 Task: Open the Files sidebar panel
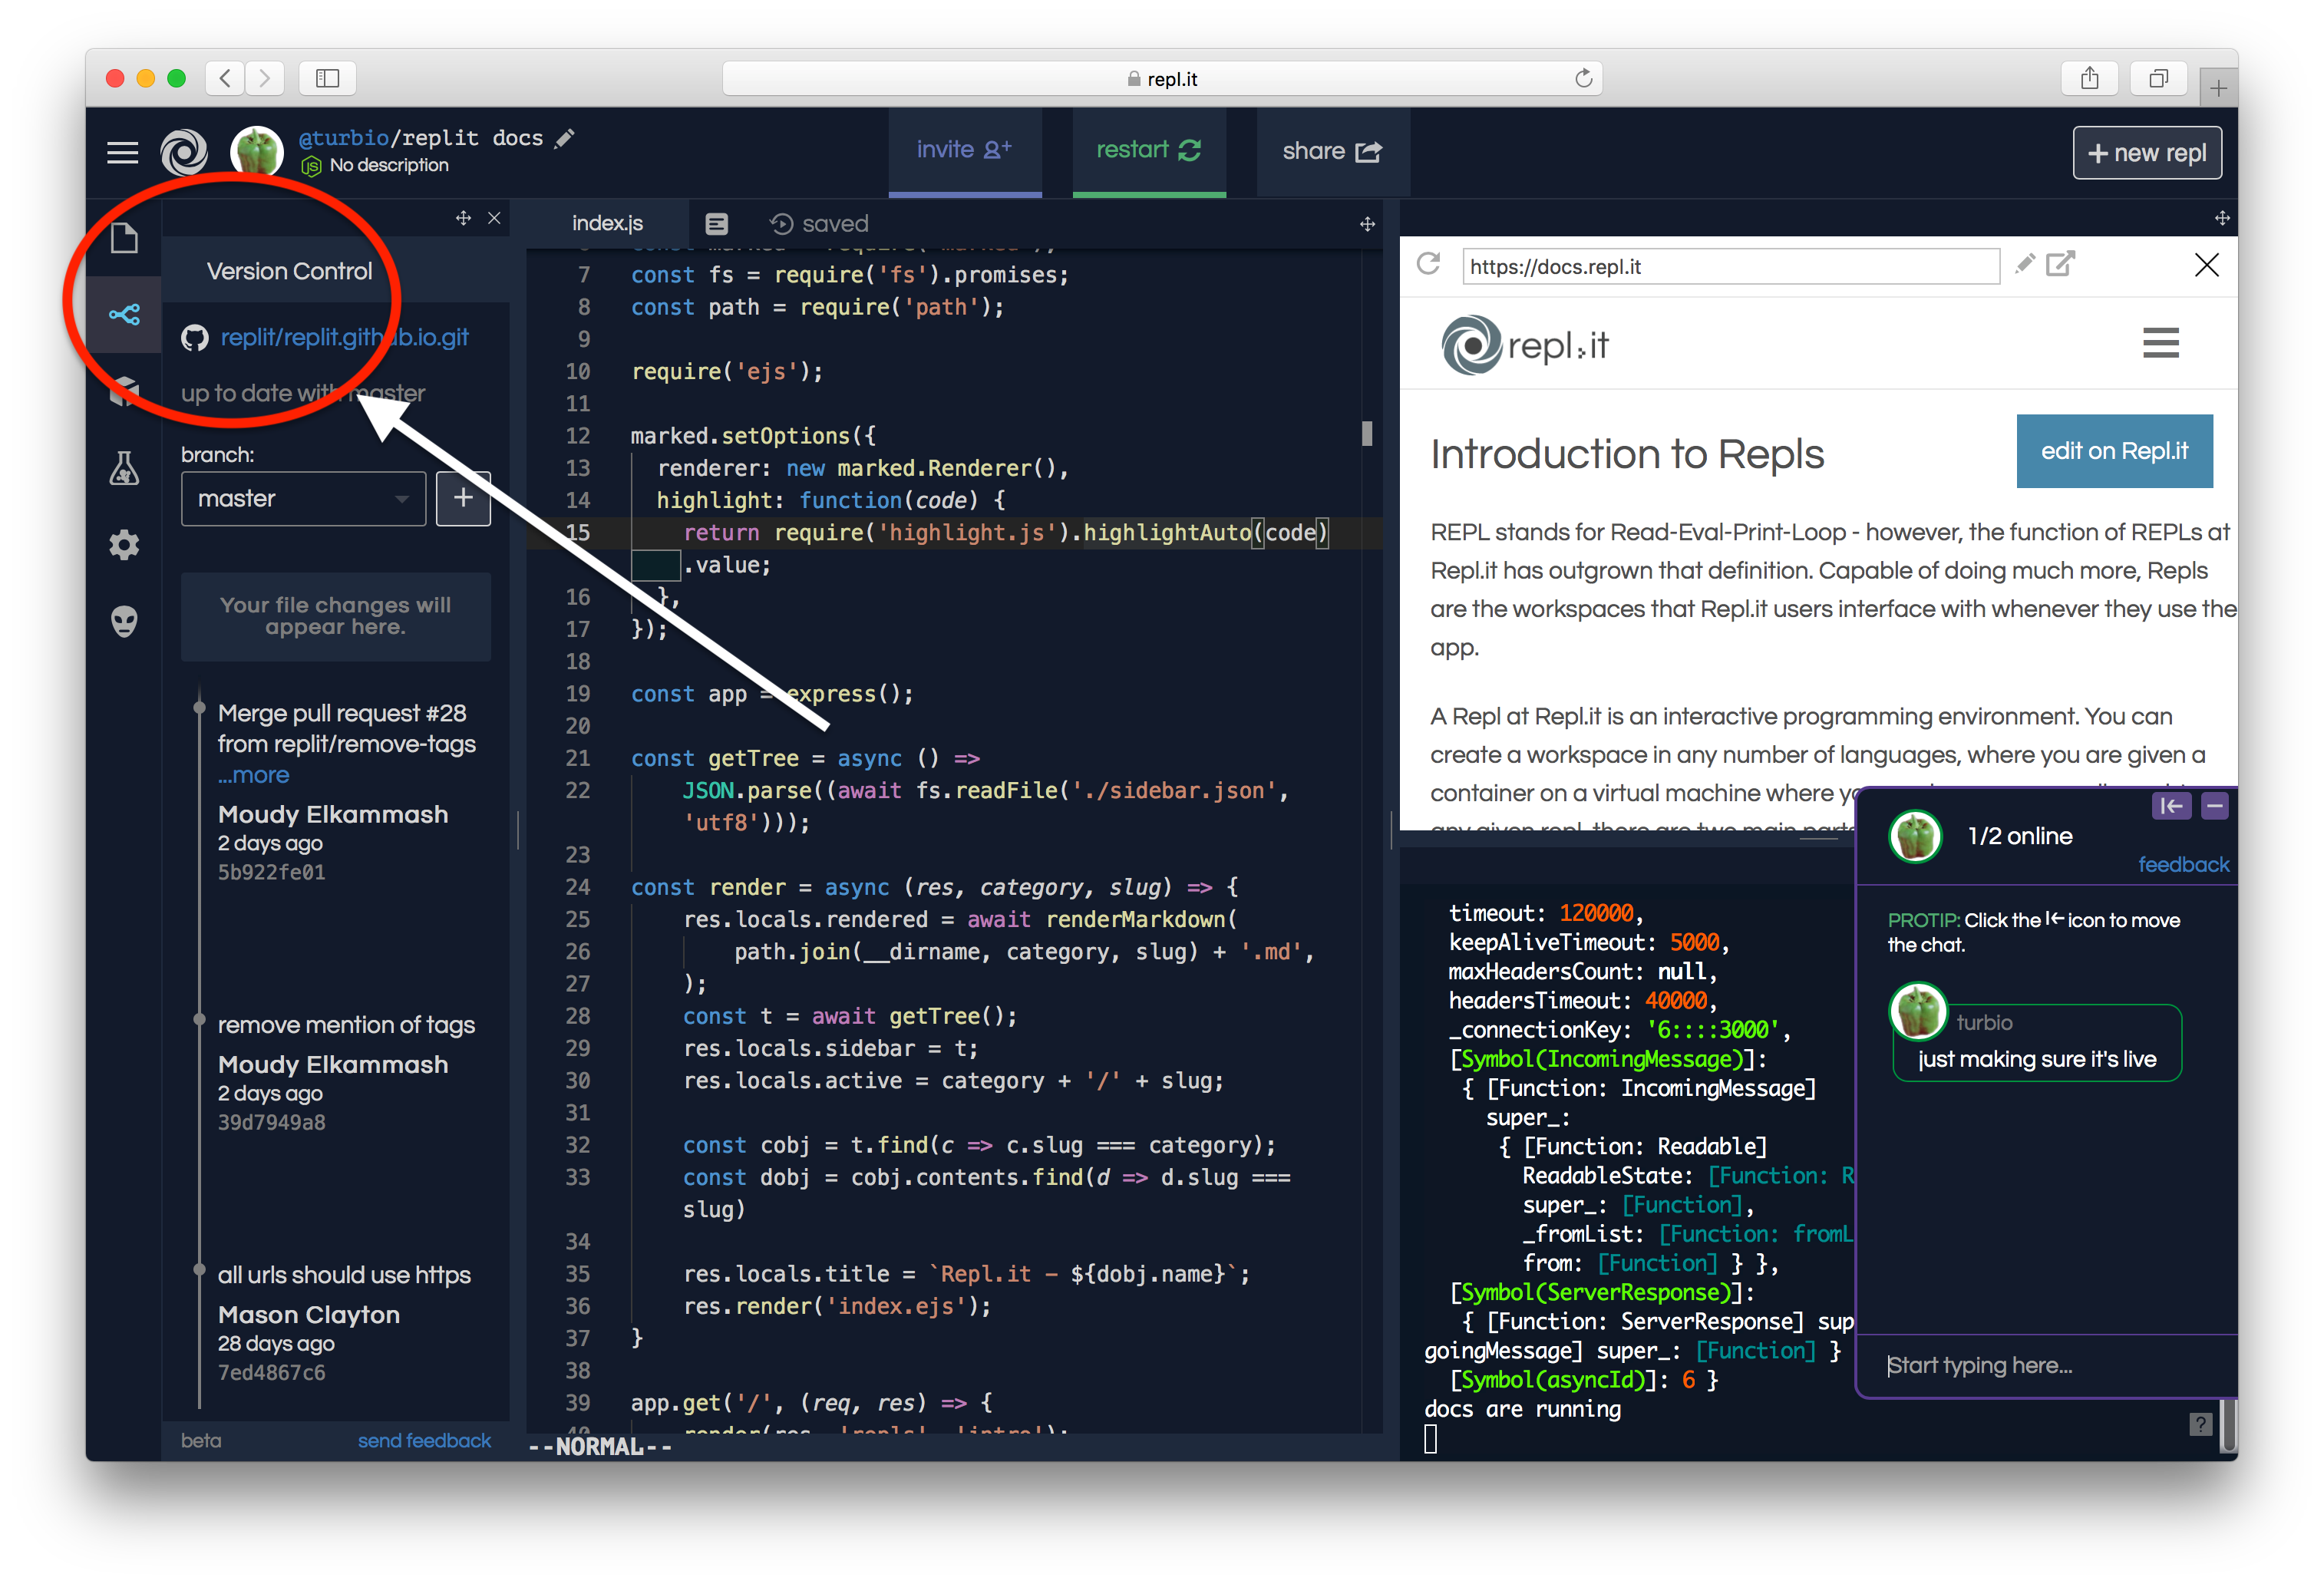[x=124, y=239]
